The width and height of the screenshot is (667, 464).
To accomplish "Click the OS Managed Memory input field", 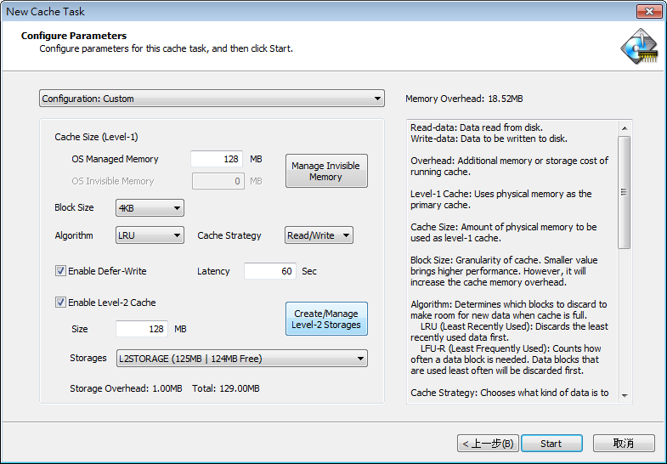I will click(217, 159).
